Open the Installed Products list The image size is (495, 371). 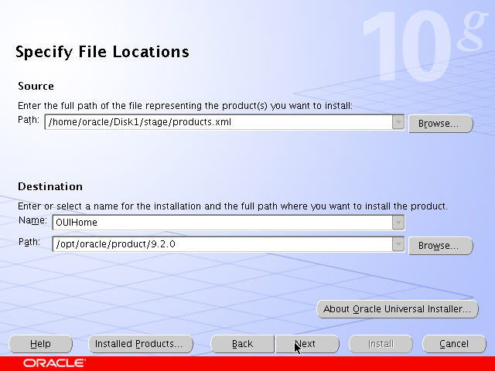pyautogui.click(x=141, y=344)
